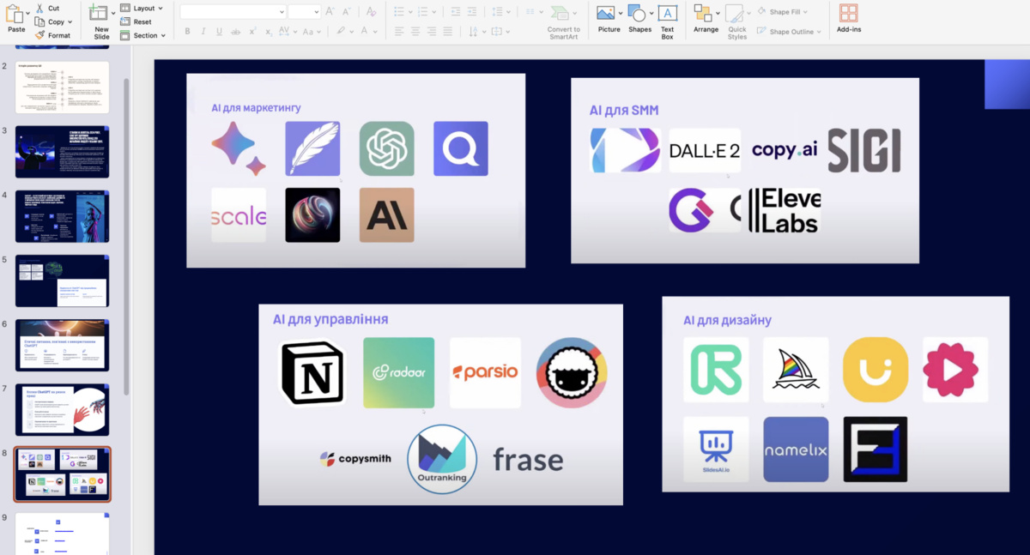Select the DALL·E 2 logo image
Image resolution: width=1030 pixels, height=555 pixels.
tap(705, 150)
